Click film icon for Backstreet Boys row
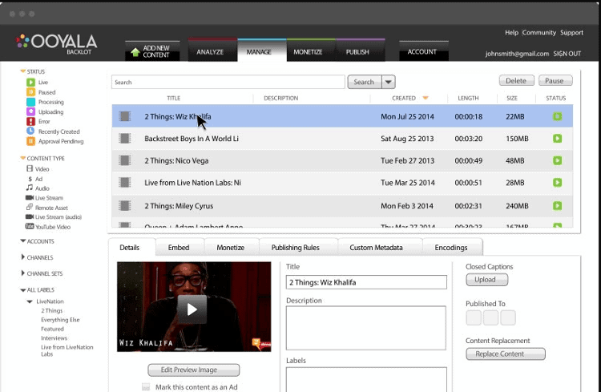The width and height of the screenshot is (601, 392). (124, 138)
